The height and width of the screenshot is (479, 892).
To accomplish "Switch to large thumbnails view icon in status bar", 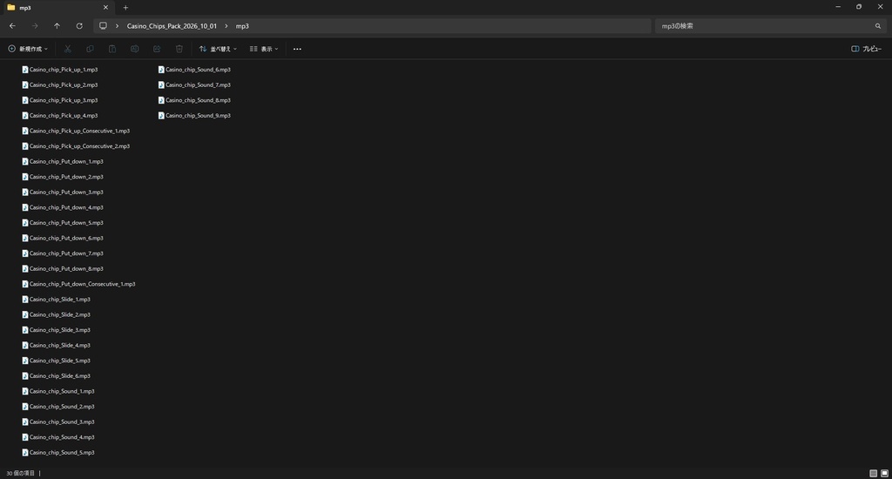I will tap(885, 473).
